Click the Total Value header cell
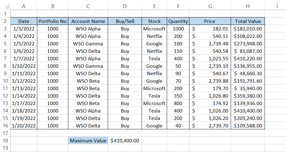 click(x=248, y=21)
